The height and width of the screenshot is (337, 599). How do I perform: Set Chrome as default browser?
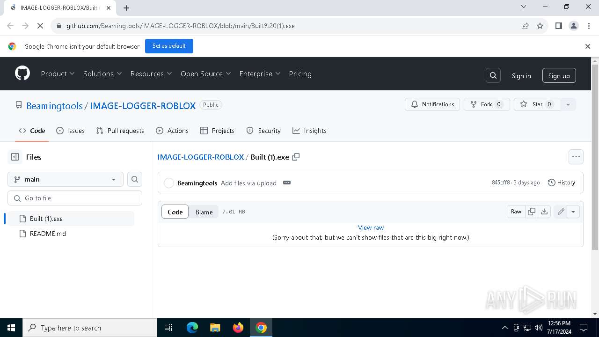tap(169, 46)
